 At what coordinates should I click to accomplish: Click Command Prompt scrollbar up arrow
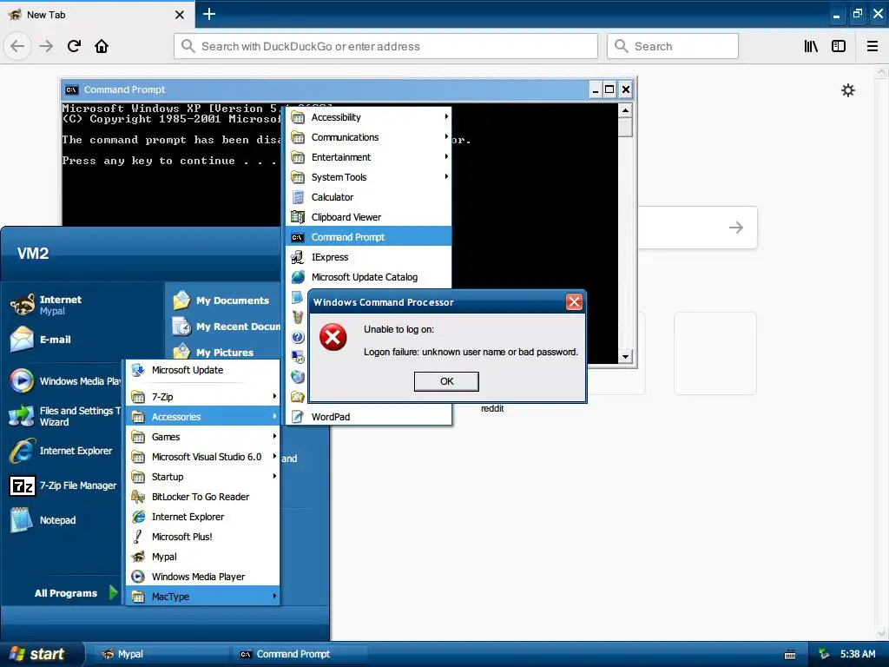[625, 110]
